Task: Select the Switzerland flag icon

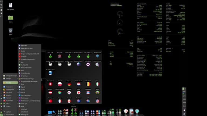Action: click(50, 84)
